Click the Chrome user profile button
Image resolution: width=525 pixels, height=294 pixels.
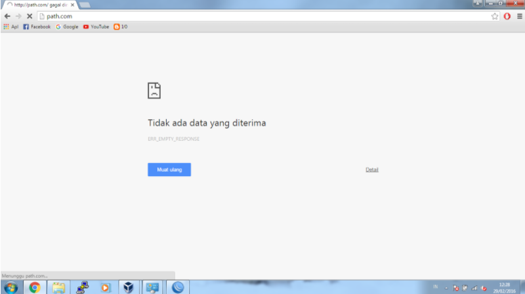478,3
